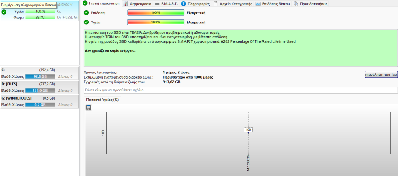Click the disk status checkmark in left panel

(4, 12)
